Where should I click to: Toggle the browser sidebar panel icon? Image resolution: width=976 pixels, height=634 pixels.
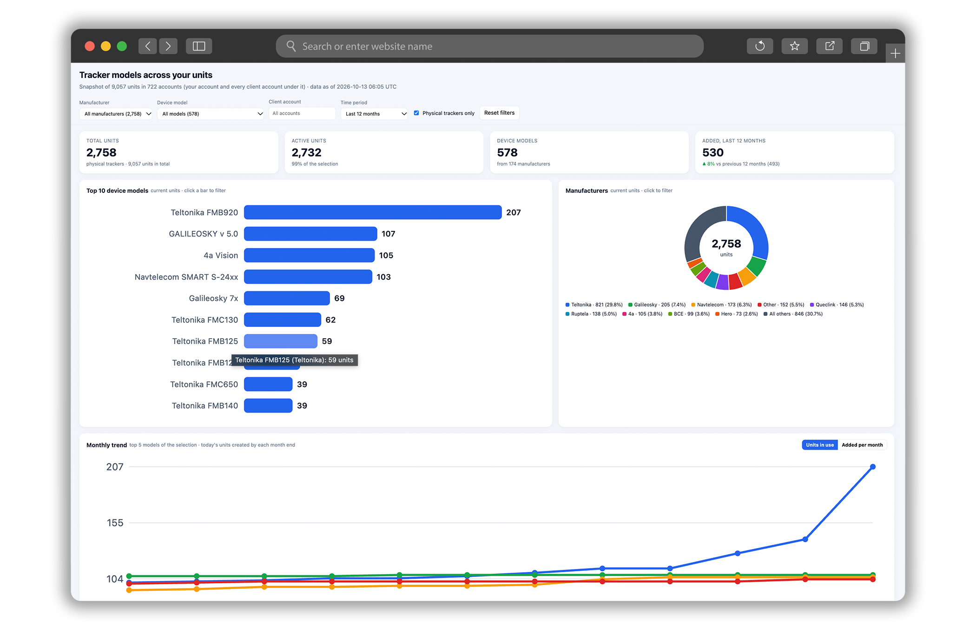click(x=199, y=46)
